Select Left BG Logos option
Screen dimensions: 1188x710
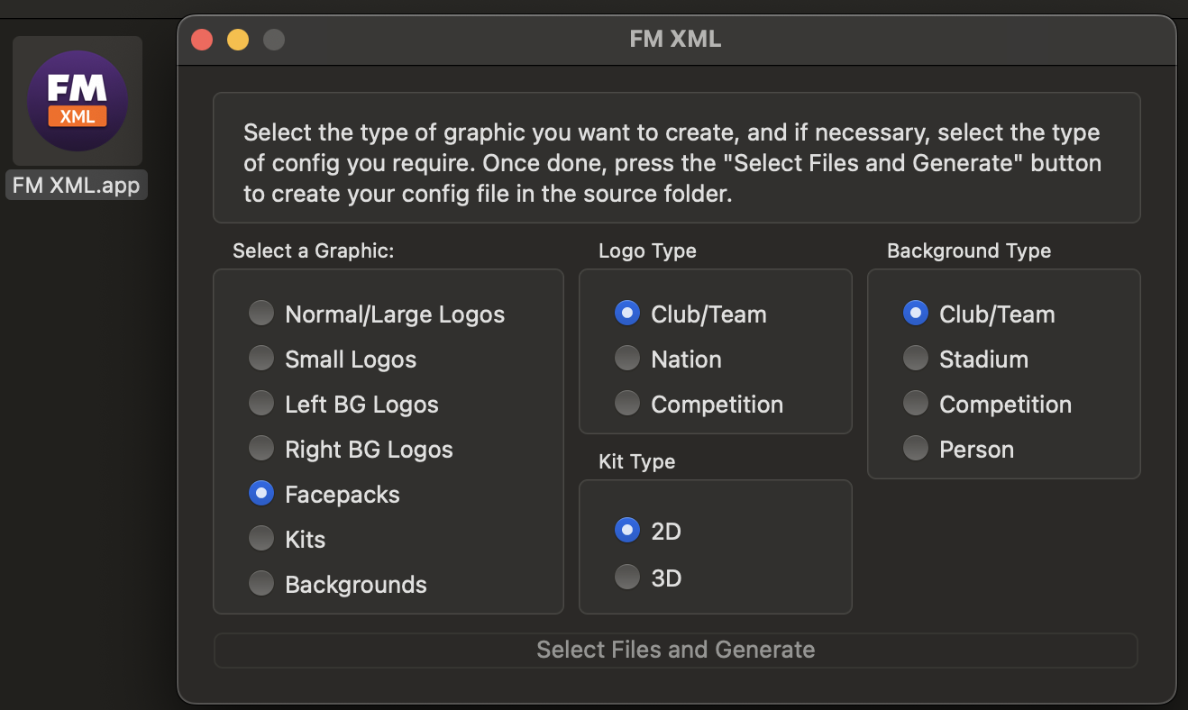coord(261,404)
